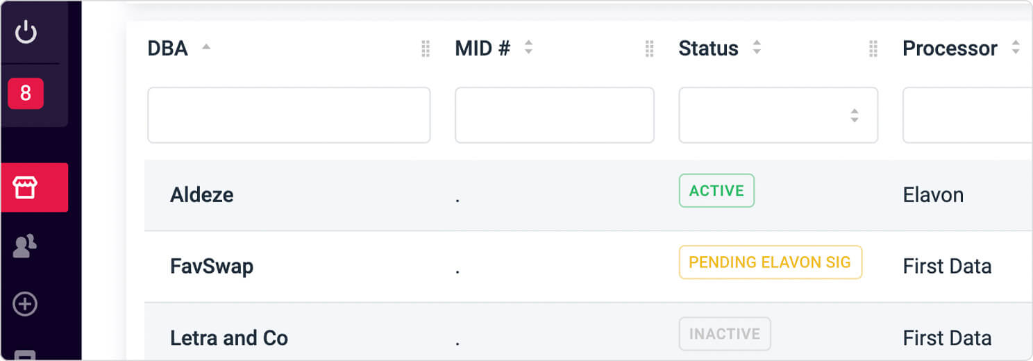Click the ACTIVE status badge
The image size is (1033, 361).
(x=716, y=191)
